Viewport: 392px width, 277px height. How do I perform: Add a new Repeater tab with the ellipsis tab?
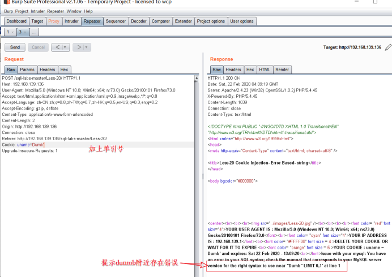click(34, 32)
